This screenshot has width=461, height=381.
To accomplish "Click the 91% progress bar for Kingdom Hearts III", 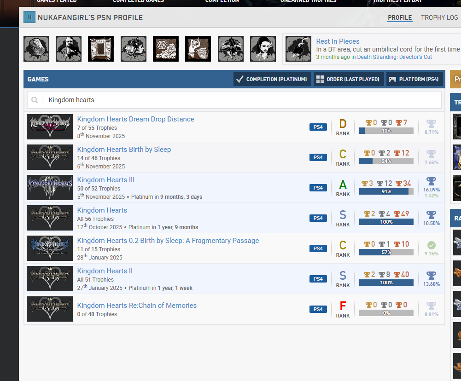I will click(386, 191).
